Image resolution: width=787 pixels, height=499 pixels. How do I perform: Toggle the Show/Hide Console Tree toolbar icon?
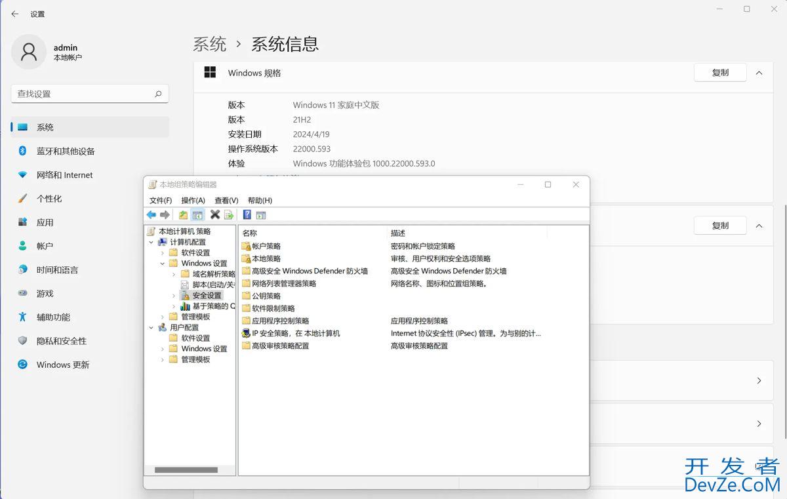pyautogui.click(x=197, y=214)
